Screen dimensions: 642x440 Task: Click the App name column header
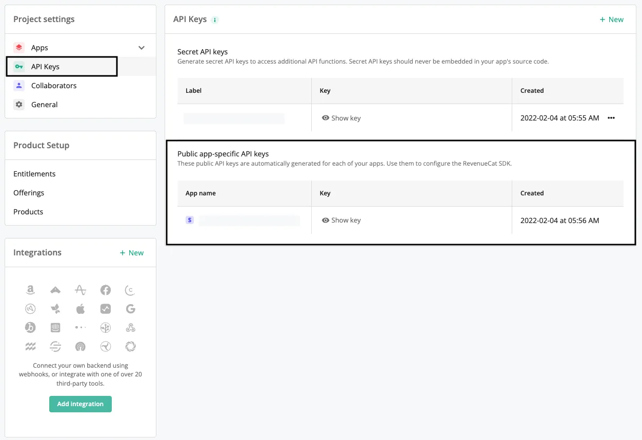200,193
